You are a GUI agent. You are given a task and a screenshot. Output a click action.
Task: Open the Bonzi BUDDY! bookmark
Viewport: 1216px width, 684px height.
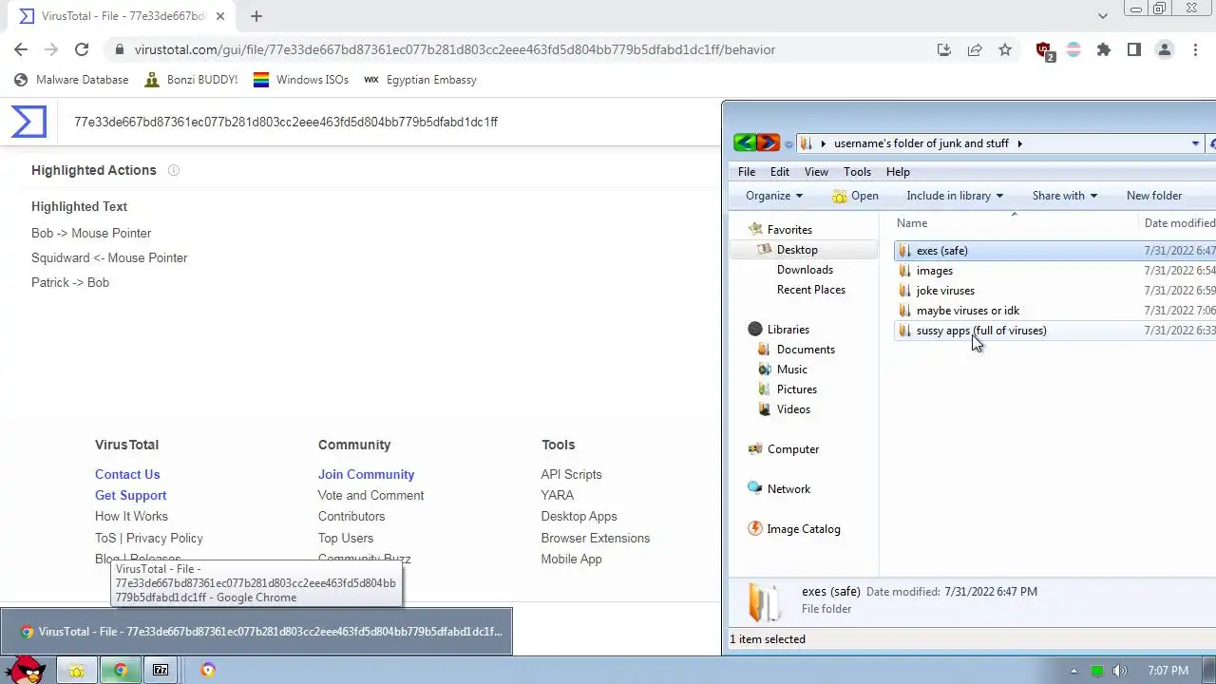point(191,80)
